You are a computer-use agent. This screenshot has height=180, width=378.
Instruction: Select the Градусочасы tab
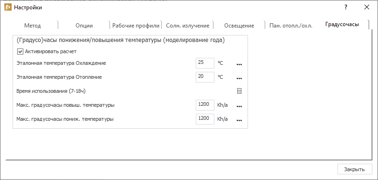coord(342,24)
